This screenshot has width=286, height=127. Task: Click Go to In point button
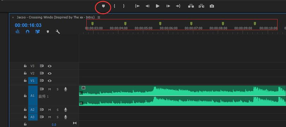[x=137, y=6]
